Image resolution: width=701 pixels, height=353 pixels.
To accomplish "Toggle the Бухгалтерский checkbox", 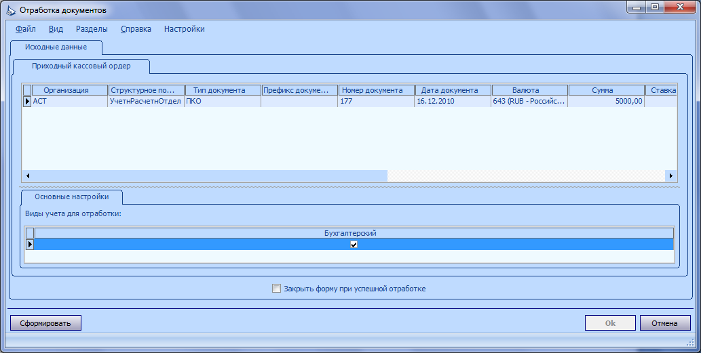I will pyautogui.click(x=354, y=245).
